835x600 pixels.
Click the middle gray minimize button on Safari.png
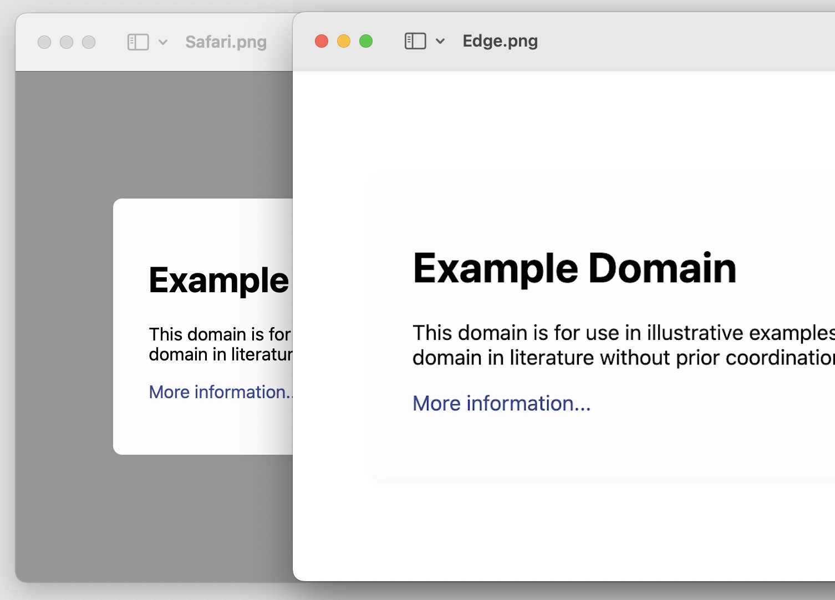(x=67, y=42)
